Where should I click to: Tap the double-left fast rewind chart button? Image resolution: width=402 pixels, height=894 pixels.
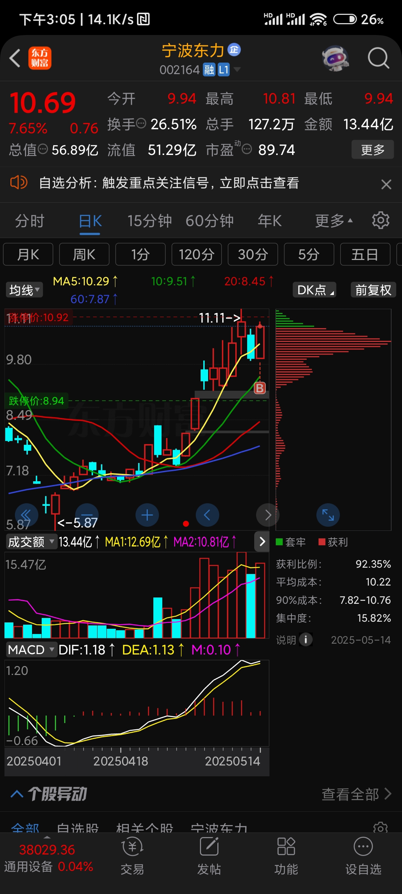[x=26, y=515]
